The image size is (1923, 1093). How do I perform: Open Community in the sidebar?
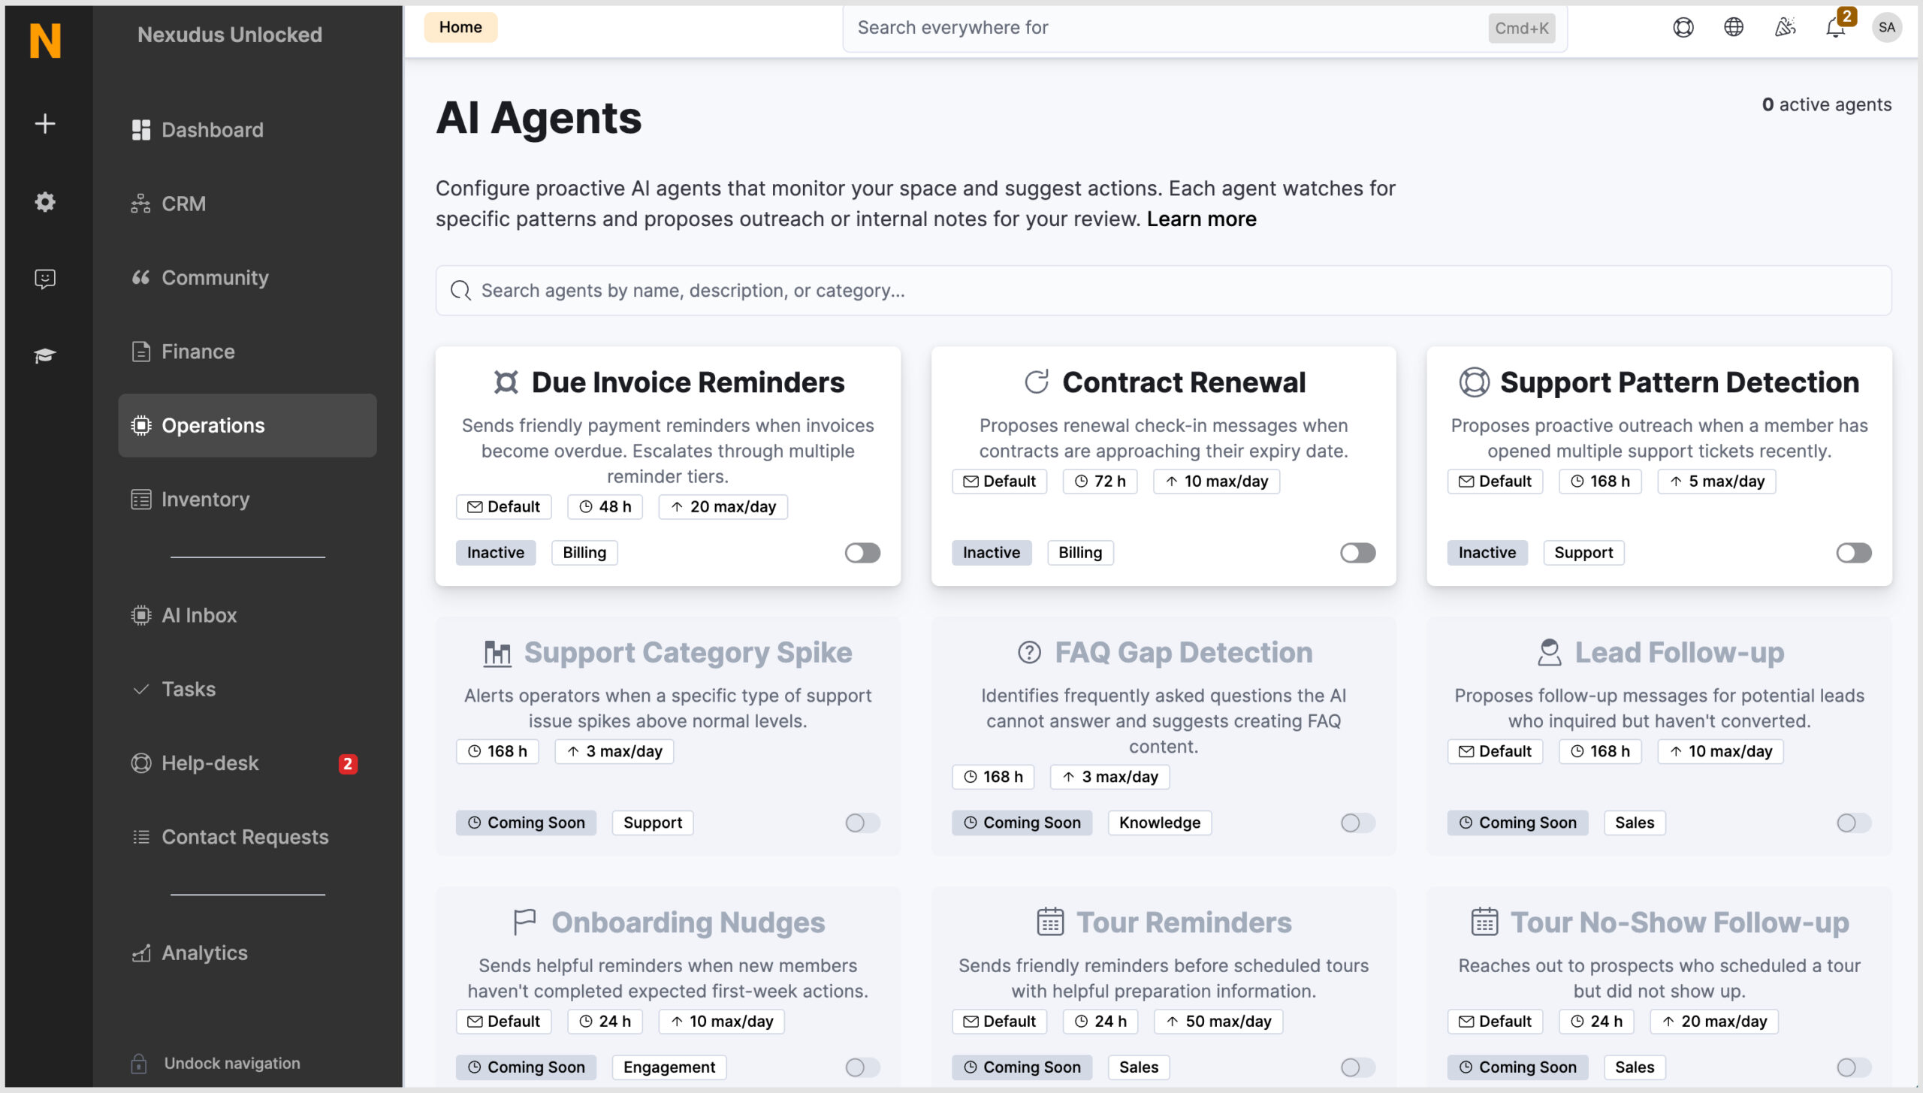pos(247,278)
